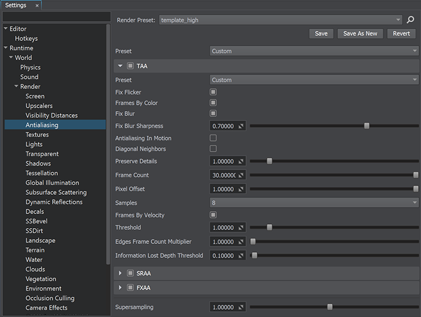The height and width of the screenshot is (317, 421).
Task: Click the drag-arrow icon beside Pixel Offset value
Action: (x=241, y=189)
